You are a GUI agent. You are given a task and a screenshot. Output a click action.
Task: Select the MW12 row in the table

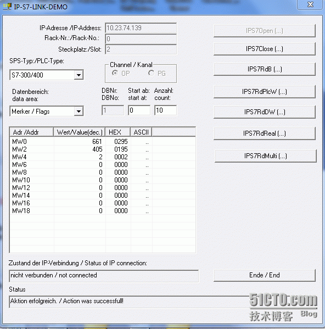click(103, 188)
